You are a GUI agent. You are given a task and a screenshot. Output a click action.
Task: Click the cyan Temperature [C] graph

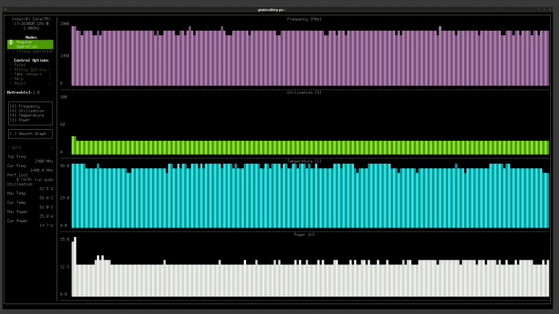pyautogui.click(x=309, y=198)
